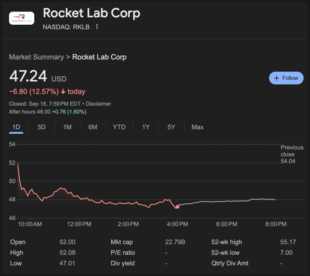
Task: Click the −6.80 (12.57%) change text
Action: (34, 92)
